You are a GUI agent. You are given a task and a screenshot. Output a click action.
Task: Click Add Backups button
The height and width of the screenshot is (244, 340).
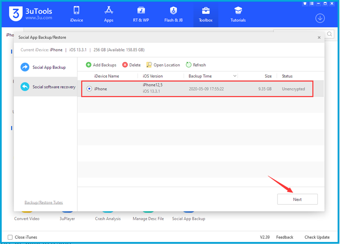tap(101, 65)
